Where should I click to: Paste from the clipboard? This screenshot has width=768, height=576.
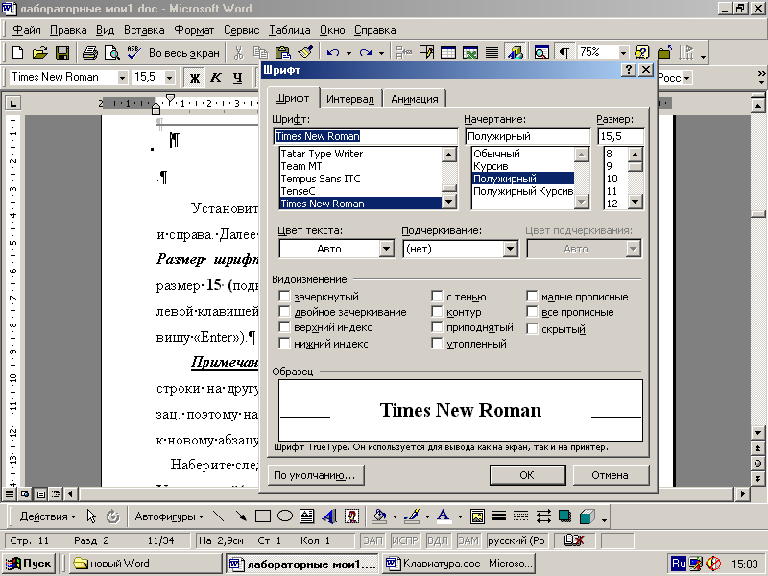282,53
